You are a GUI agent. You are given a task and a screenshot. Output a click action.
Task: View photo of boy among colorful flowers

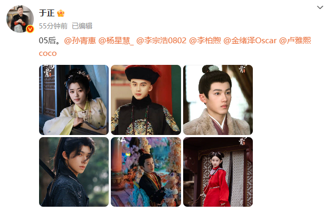(x=146, y=172)
